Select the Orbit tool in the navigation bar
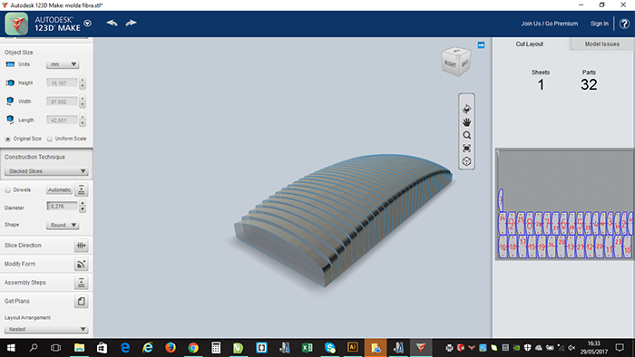 point(466,109)
